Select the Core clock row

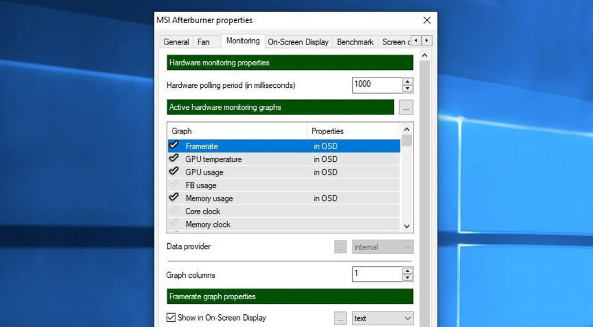tap(284, 211)
